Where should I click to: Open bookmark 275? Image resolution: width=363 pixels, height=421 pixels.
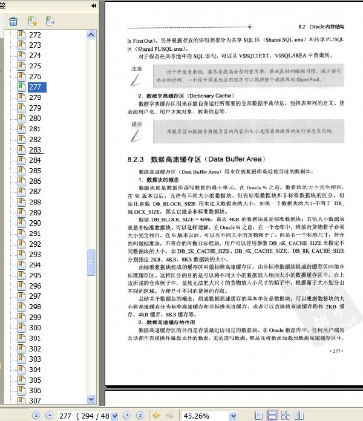[35, 66]
